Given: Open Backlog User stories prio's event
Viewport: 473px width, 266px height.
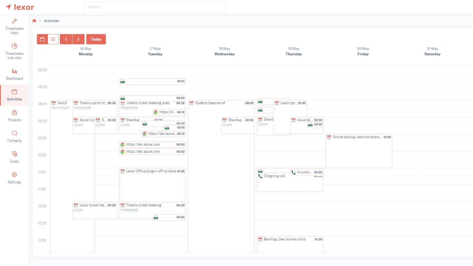Looking at the screenshot, I should pyautogui.click(x=290, y=245).
